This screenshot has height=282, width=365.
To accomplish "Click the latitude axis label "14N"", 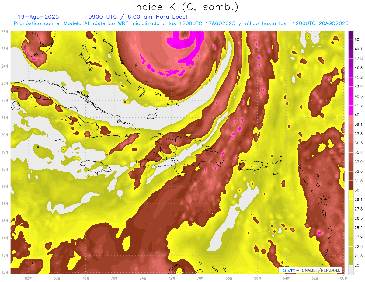I will click(5, 238).
